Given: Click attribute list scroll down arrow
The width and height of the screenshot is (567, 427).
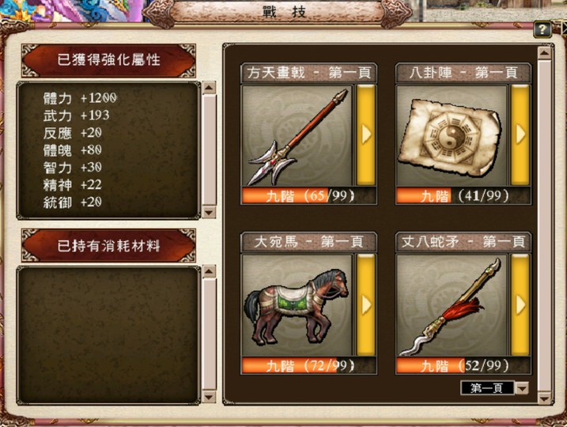Looking at the screenshot, I should [209, 212].
